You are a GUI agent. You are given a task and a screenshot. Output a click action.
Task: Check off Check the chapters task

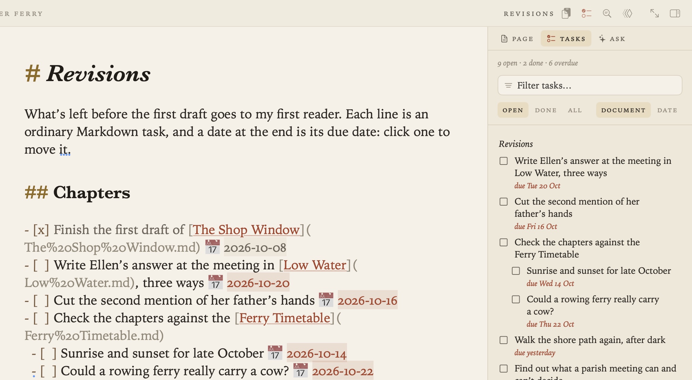tap(504, 242)
